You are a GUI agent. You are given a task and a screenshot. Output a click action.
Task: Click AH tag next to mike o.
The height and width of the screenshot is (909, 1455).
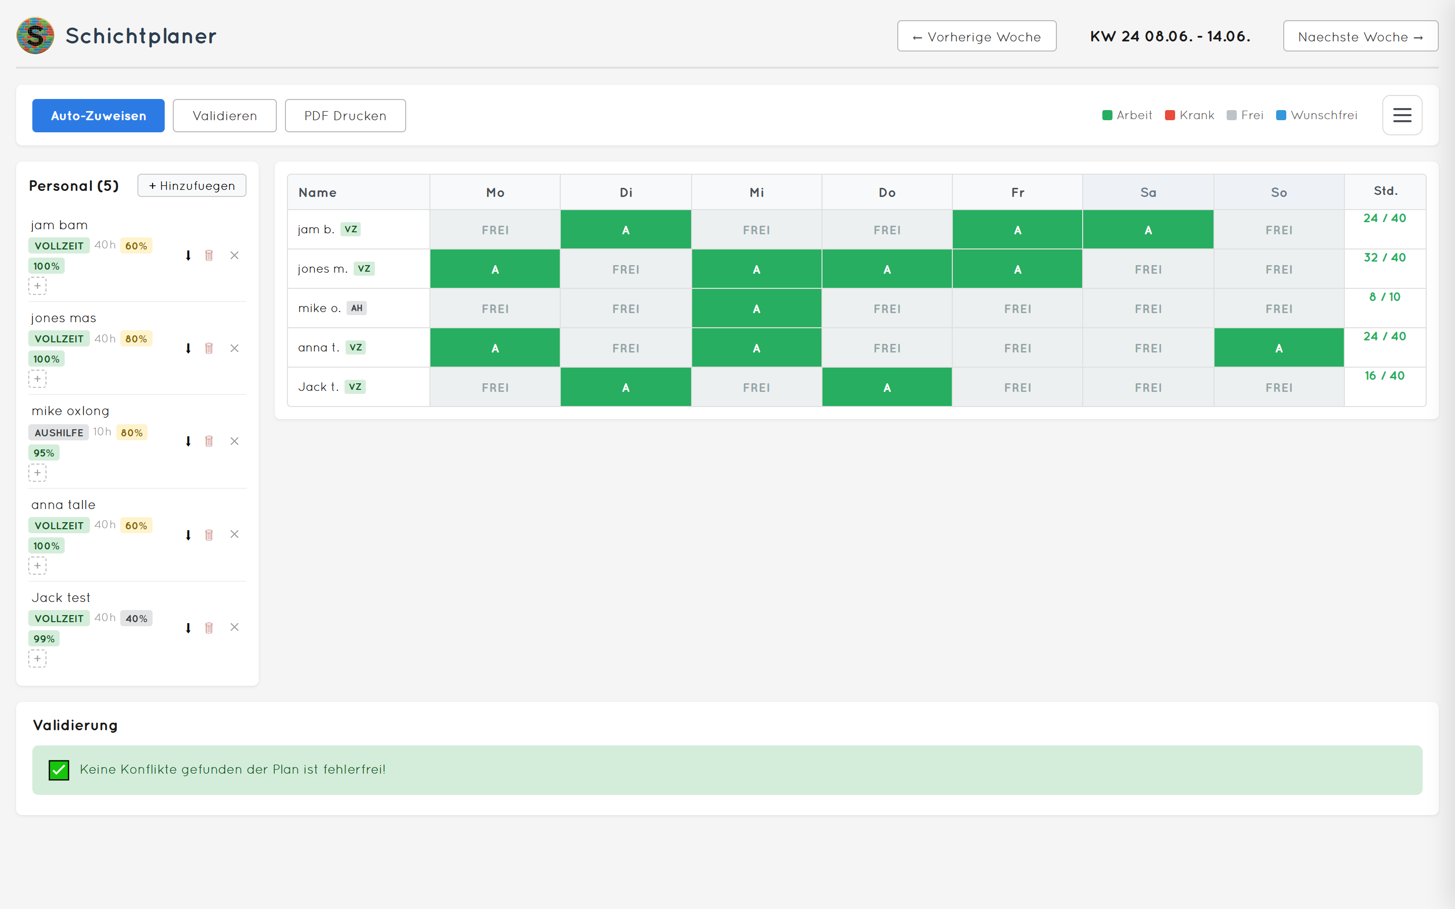(x=357, y=308)
